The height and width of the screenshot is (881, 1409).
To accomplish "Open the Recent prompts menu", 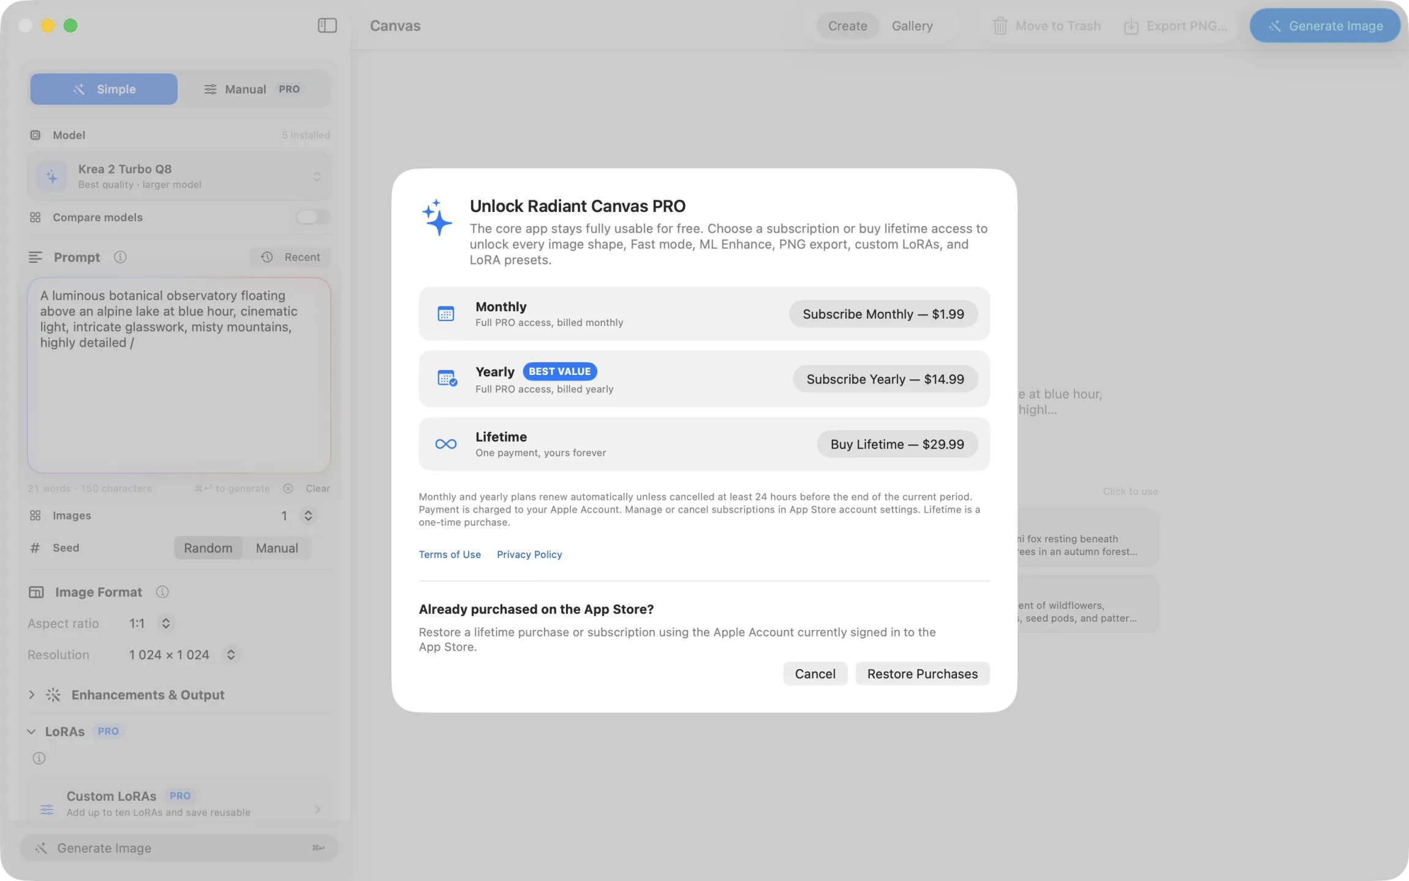I will 290,257.
